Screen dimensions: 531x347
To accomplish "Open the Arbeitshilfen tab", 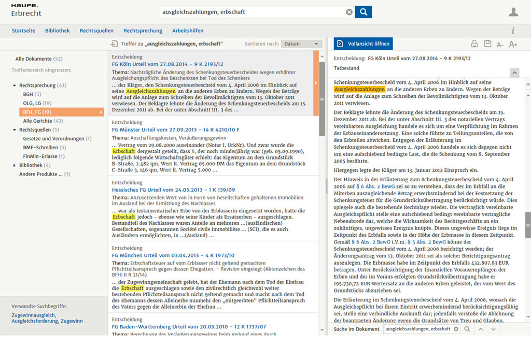I will click(x=188, y=31).
